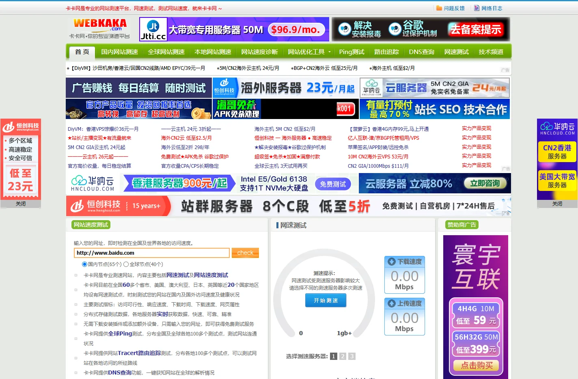Open the 广告赚钱 每日结算 banner
The image size is (578, 379).
pos(139,88)
